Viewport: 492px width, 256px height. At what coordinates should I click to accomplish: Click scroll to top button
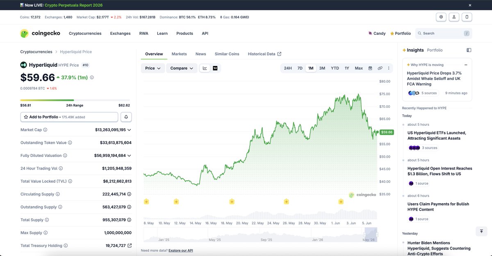coord(482,231)
